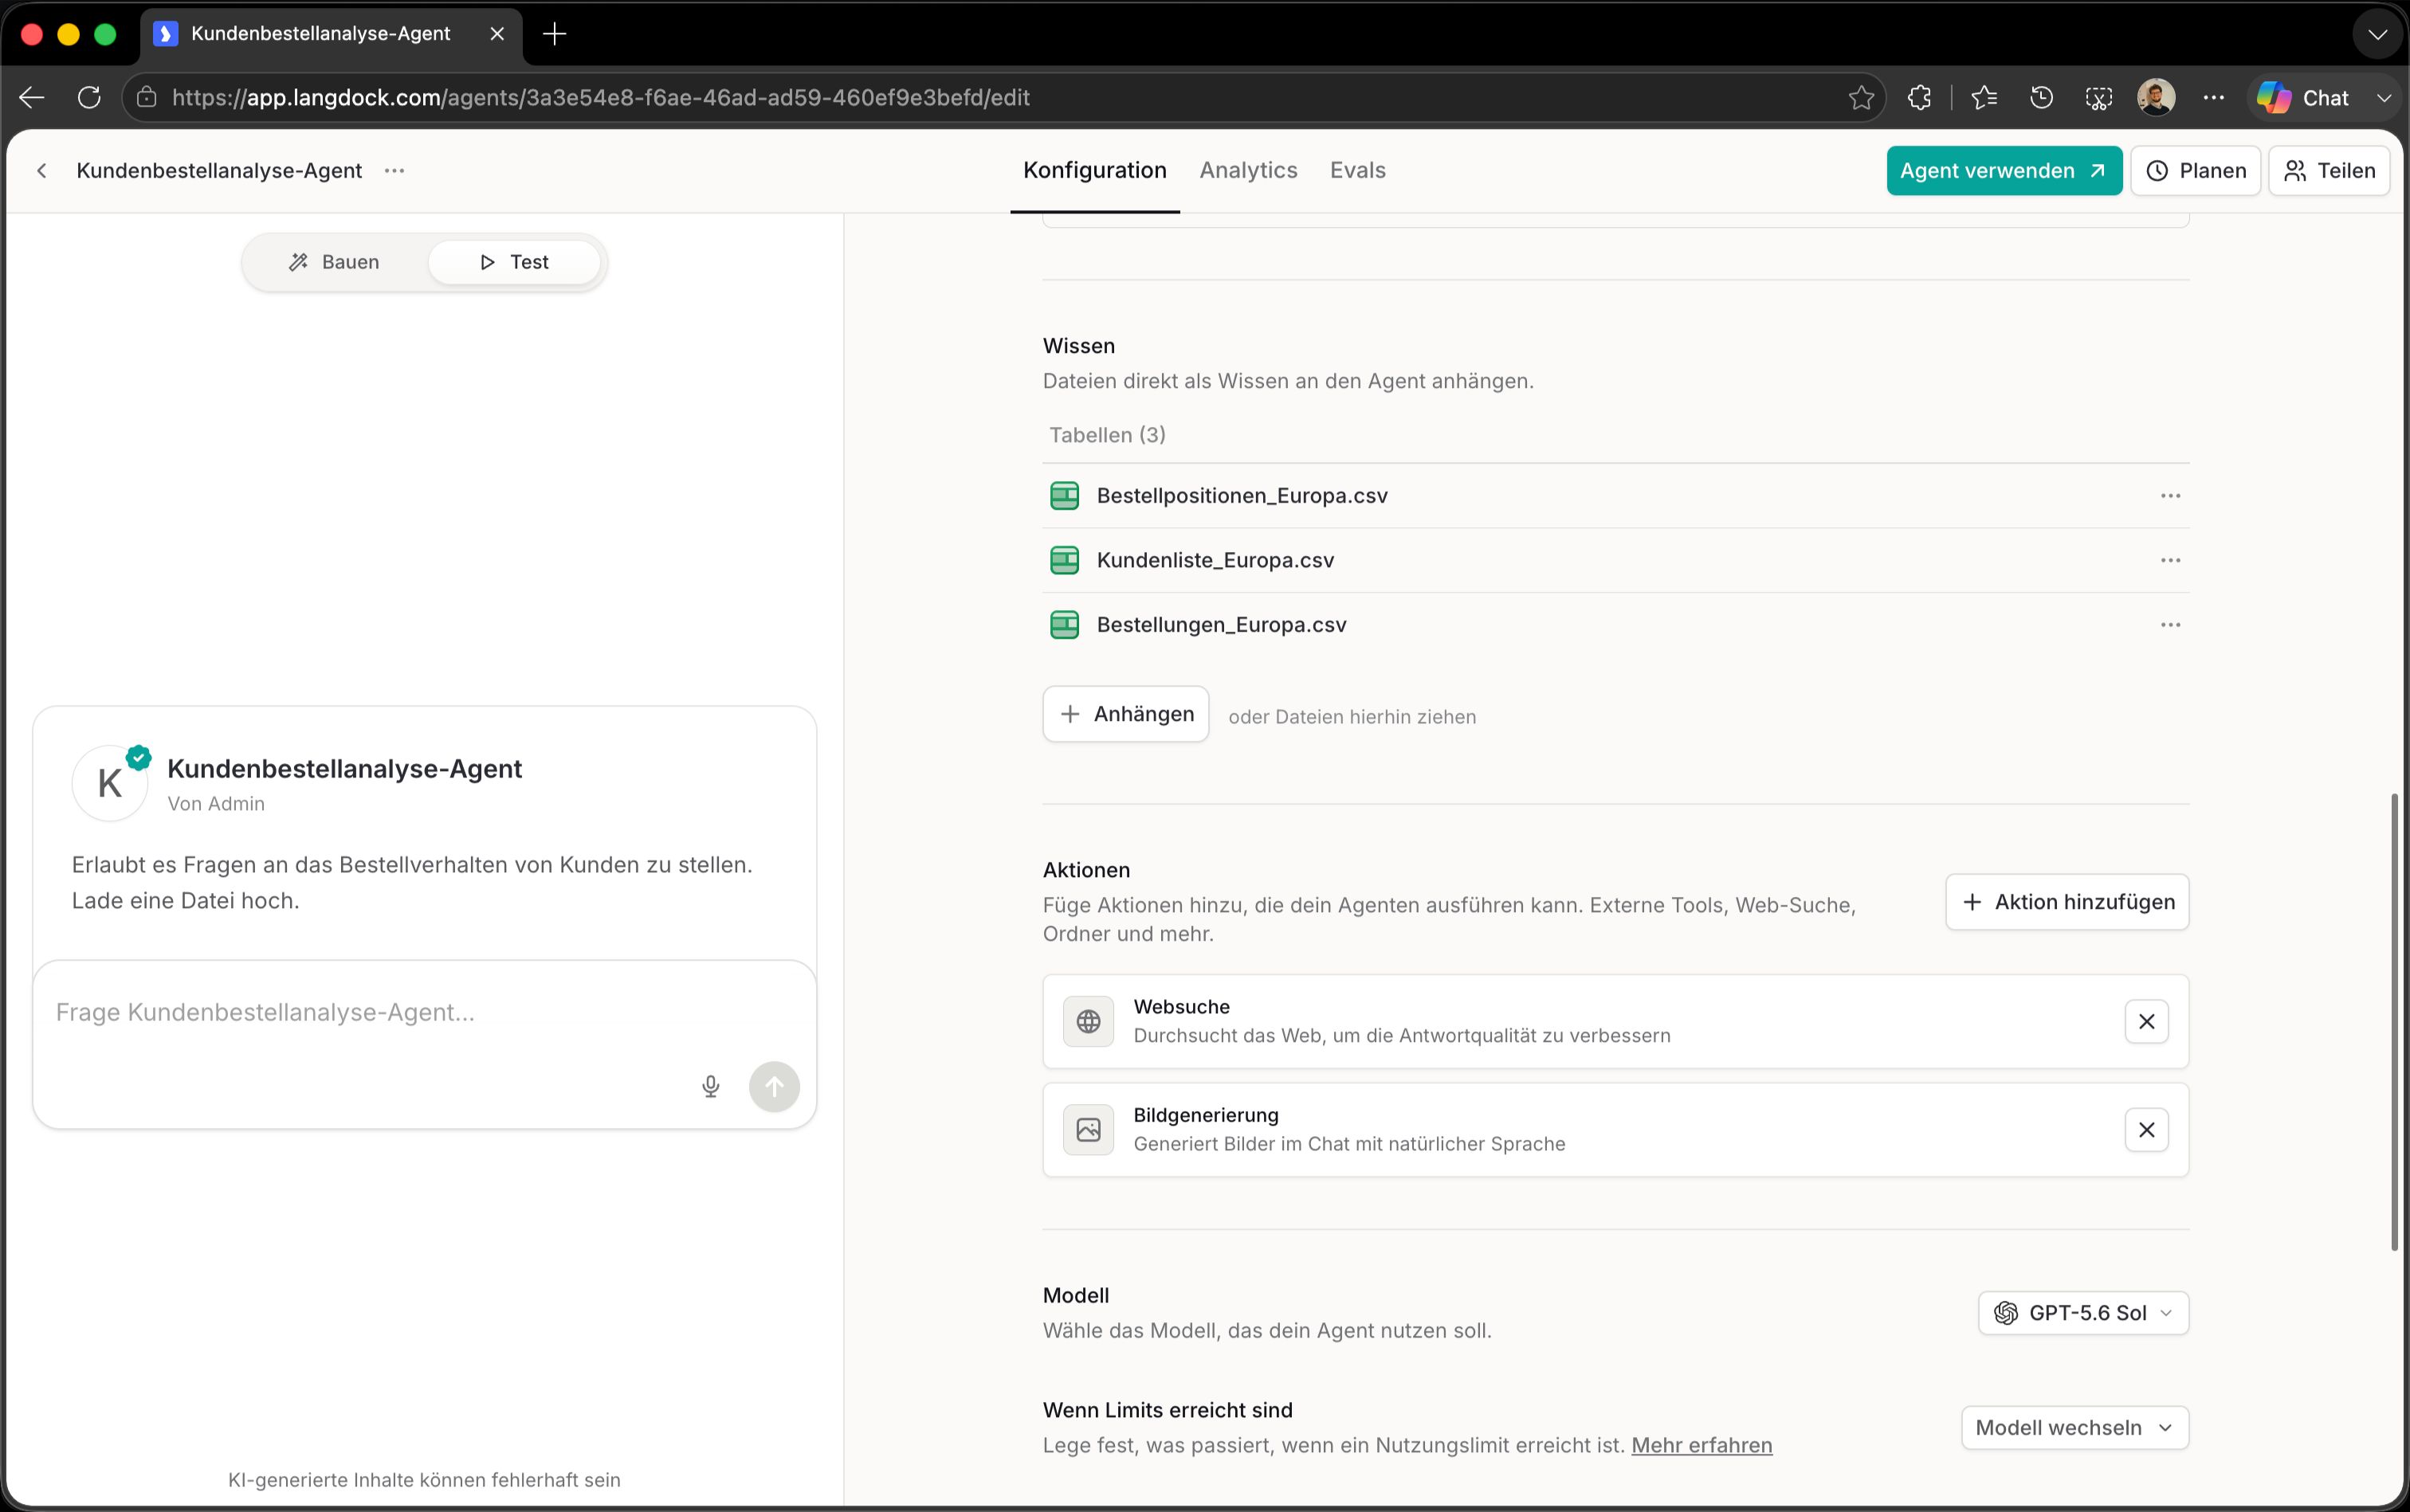This screenshot has height=1512, width=2410.
Task: Click the send arrow button in chat
Action: [775, 1086]
